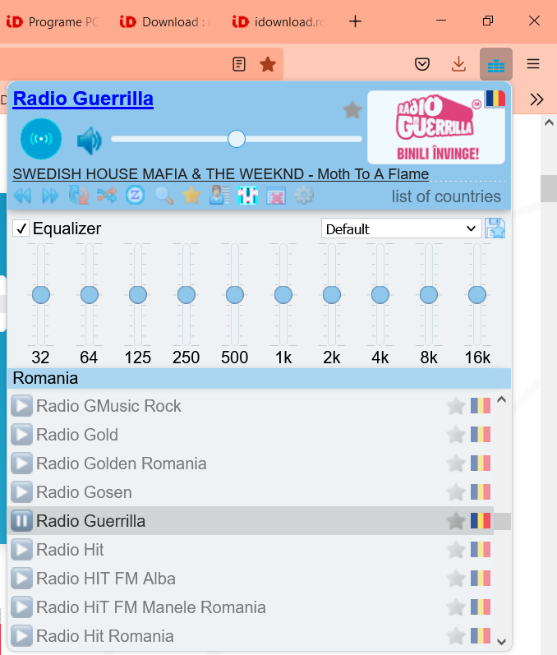
Task: Switch to the idownload.ro tab
Action: [x=278, y=21]
